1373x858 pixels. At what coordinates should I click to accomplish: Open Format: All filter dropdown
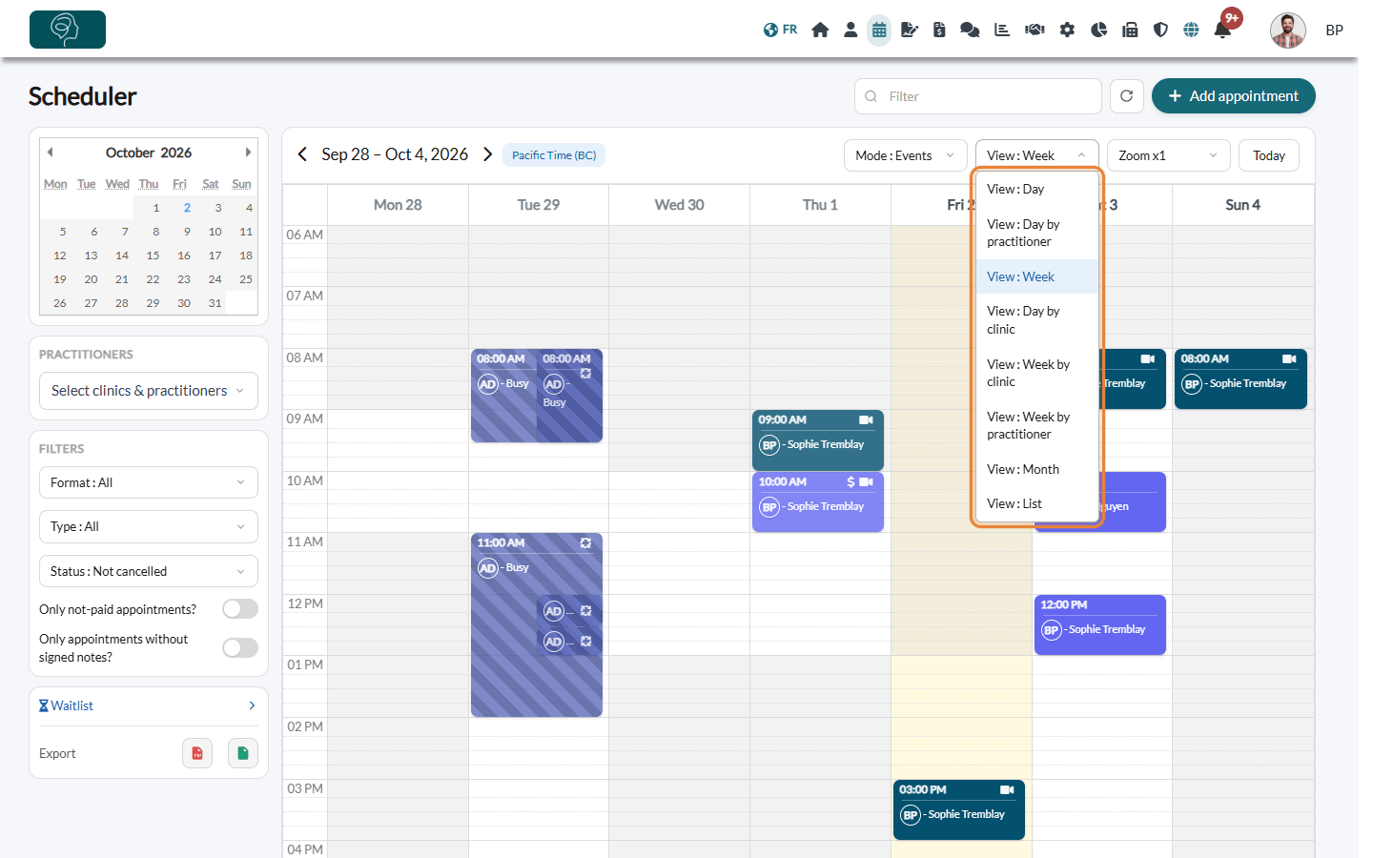click(x=149, y=482)
